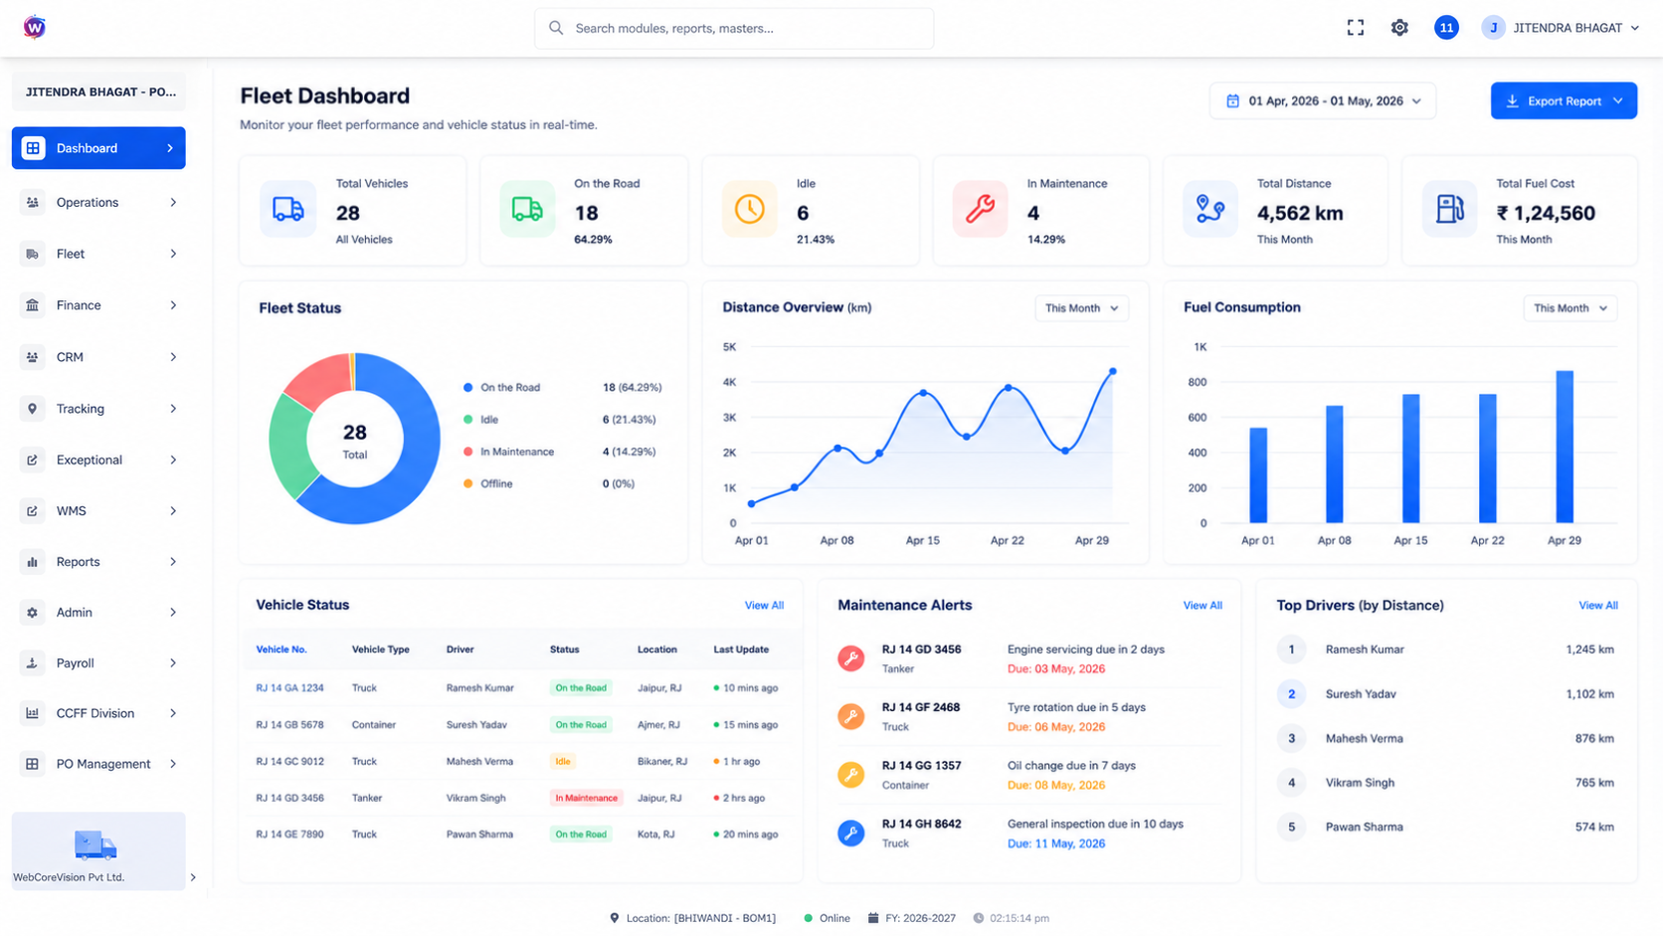Select the Dashboard menu item
The image size is (1663, 936).
coord(98,148)
